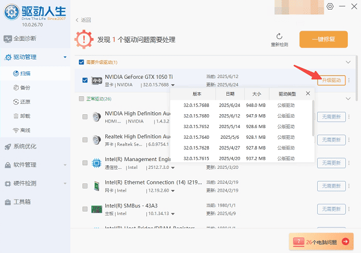Screen dimensions: 361x253
Task: Open 软件管理 in the sidebar
Action: [x=24, y=165]
